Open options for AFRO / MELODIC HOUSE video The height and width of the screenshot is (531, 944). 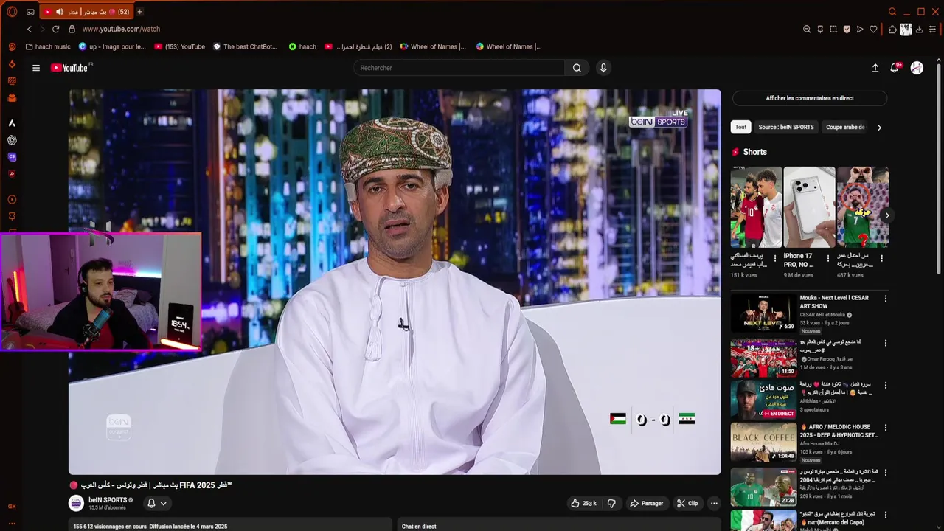click(x=886, y=428)
